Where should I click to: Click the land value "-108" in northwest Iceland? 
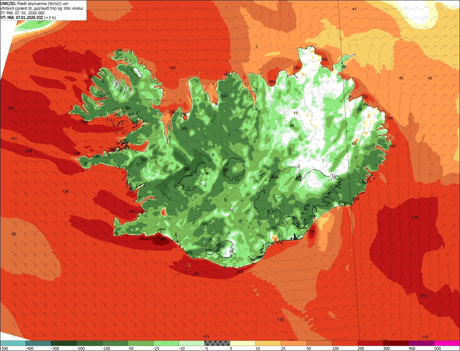[x=184, y=128]
